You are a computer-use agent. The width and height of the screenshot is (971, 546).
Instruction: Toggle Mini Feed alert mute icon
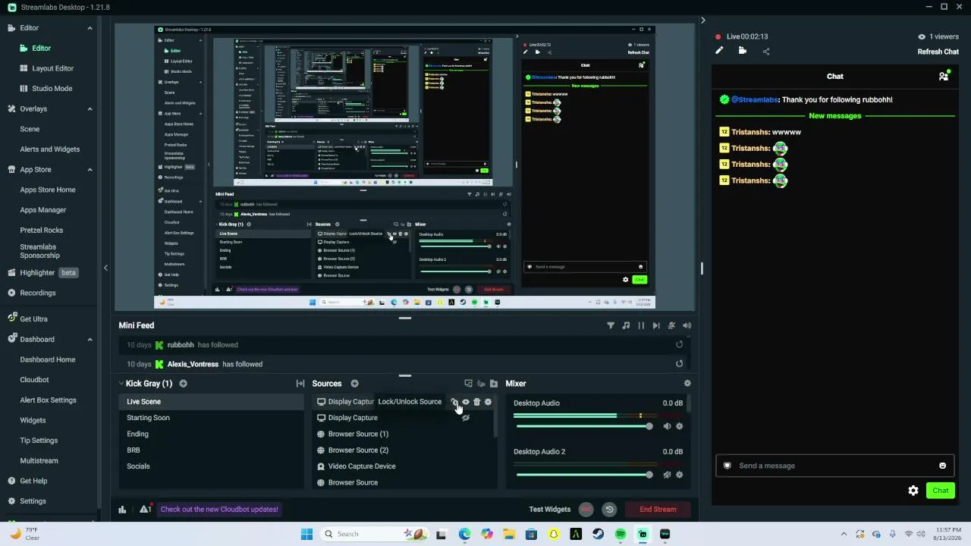[x=671, y=325]
